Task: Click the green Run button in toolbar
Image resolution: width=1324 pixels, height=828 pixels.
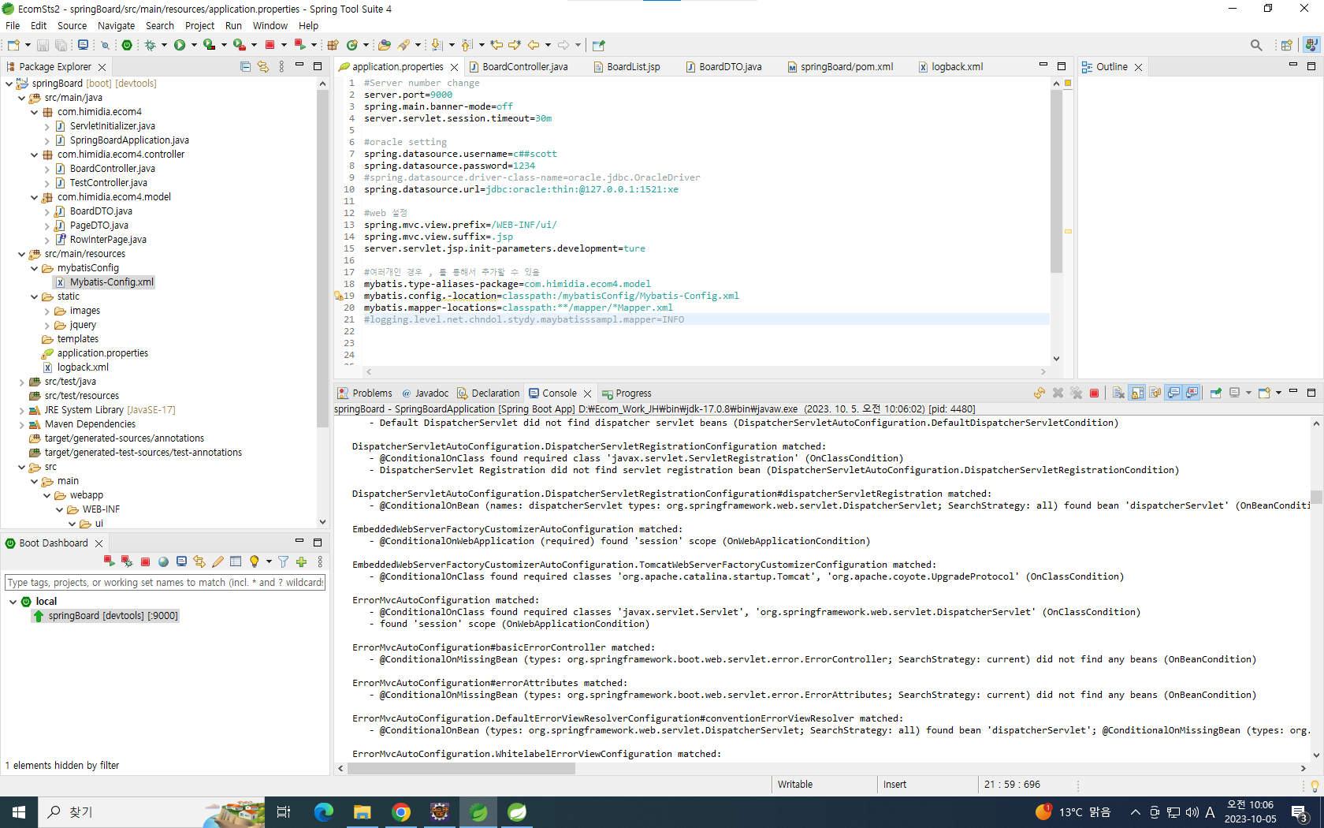Action: [180, 45]
